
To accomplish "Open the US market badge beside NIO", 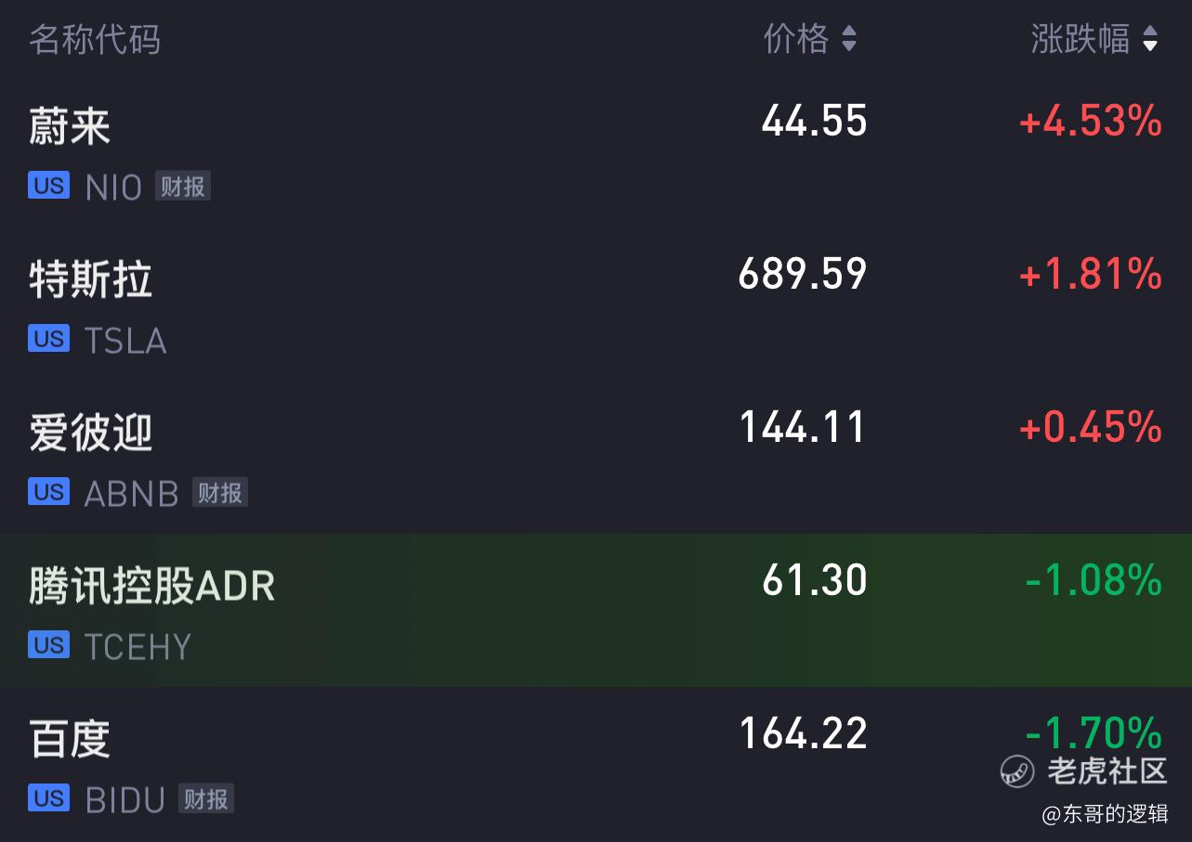I will [x=49, y=186].
